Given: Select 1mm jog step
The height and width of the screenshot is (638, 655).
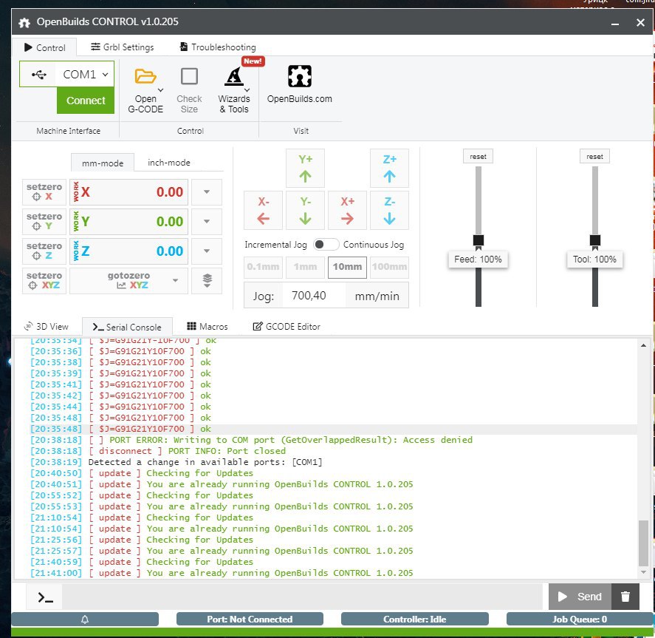Looking at the screenshot, I should point(306,267).
